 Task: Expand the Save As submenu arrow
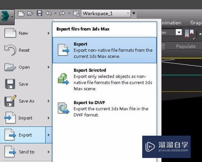click(x=48, y=101)
